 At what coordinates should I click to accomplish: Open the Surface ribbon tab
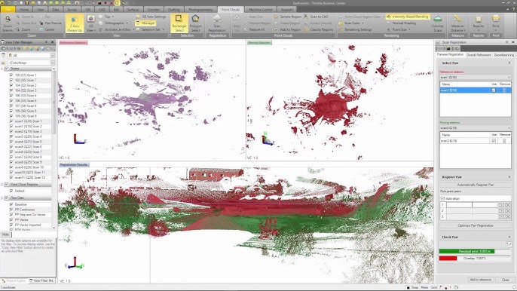pos(133,10)
